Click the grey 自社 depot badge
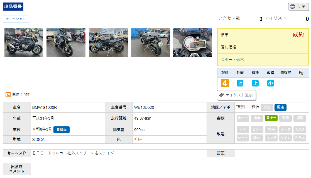 pos(267,107)
